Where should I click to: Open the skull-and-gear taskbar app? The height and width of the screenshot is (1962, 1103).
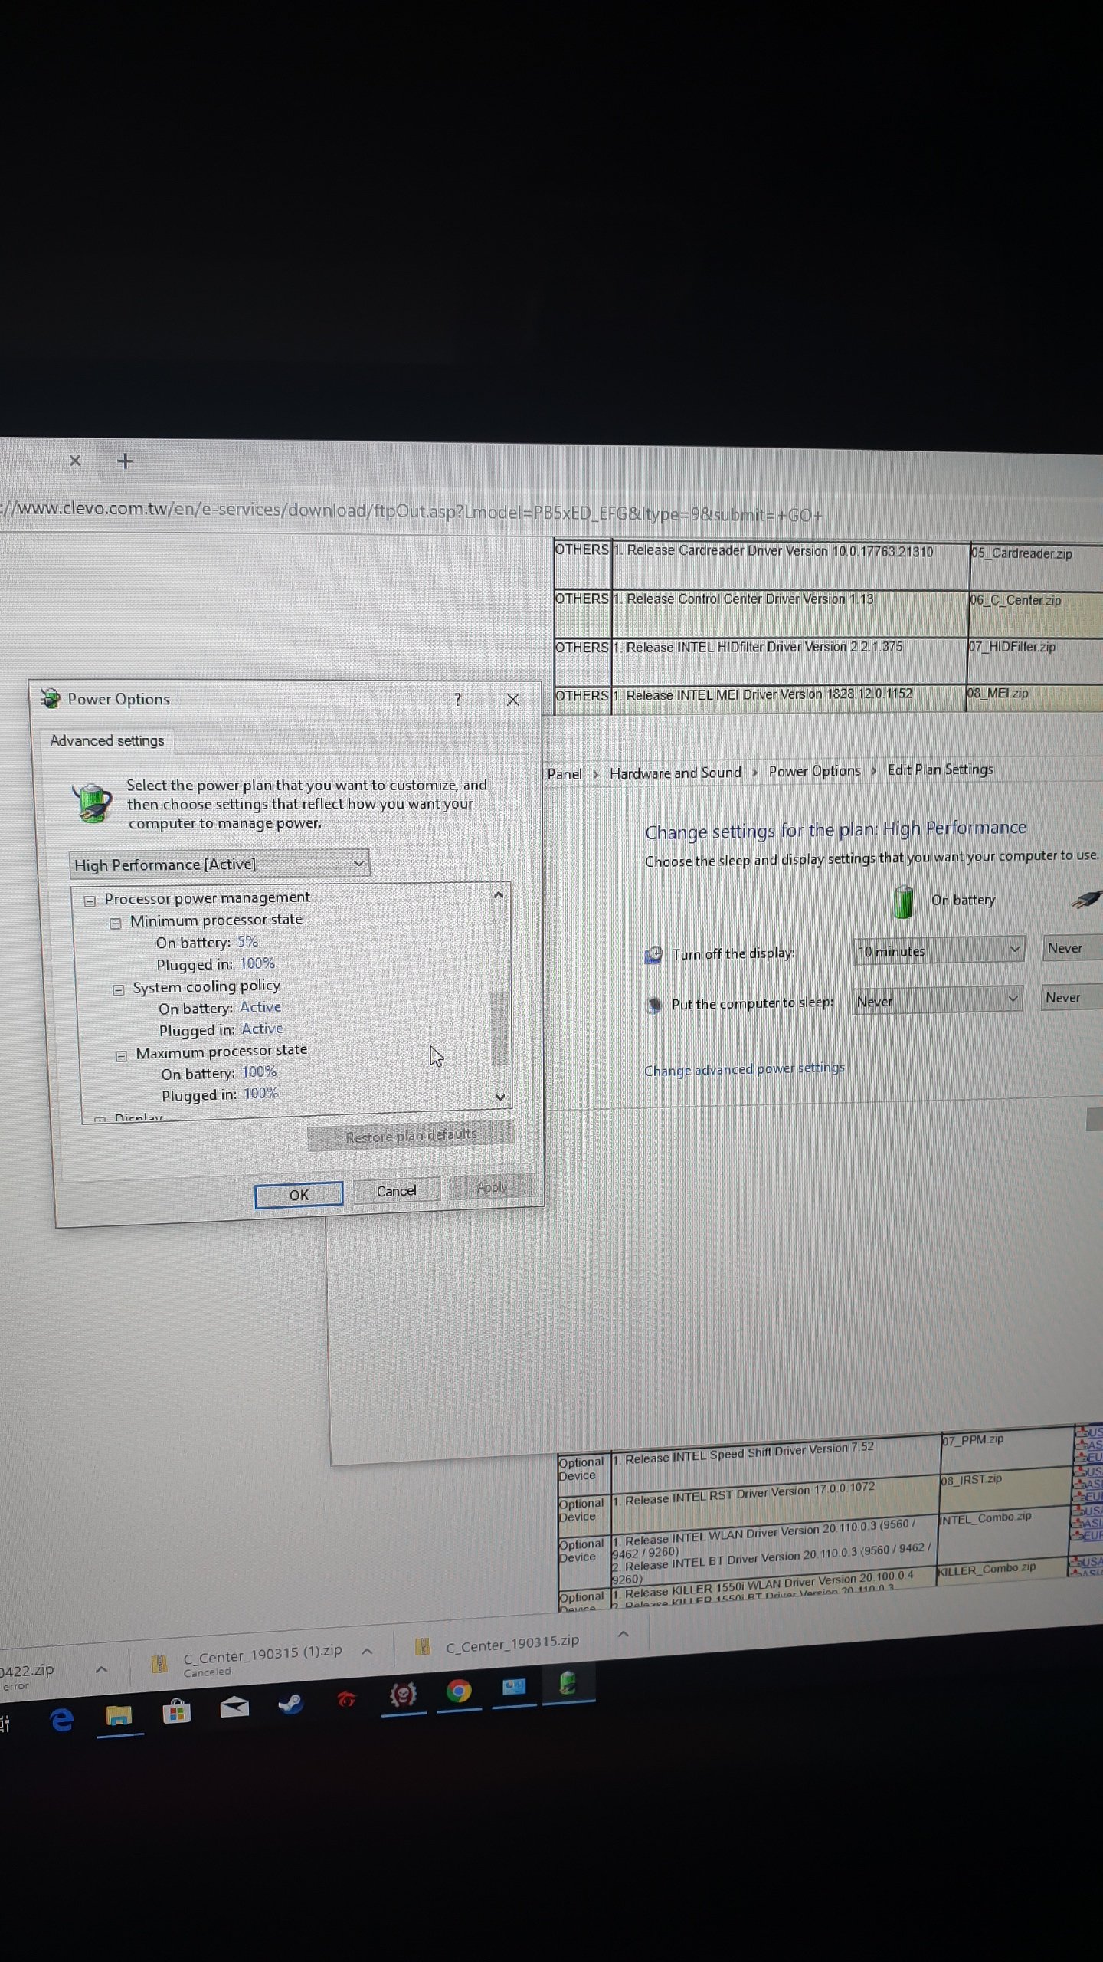tap(403, 1695)
